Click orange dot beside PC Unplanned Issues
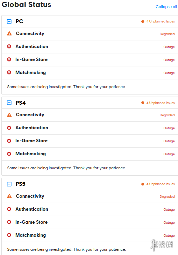178x255 pixels. 143,21
